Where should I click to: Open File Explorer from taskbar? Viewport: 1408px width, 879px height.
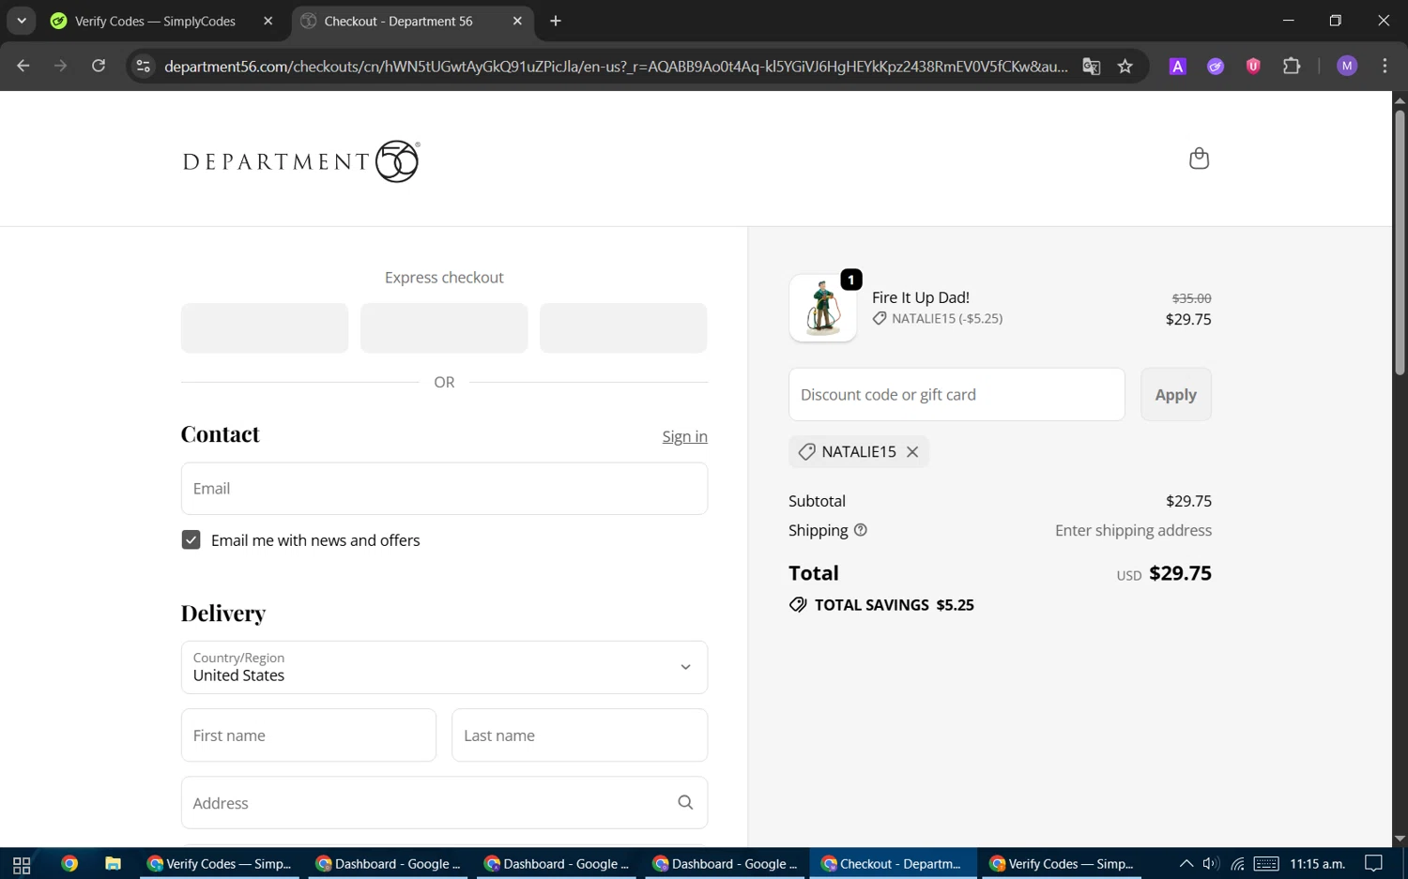click(113, 864)
